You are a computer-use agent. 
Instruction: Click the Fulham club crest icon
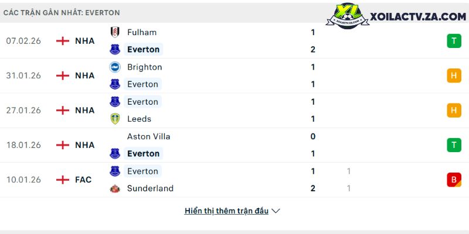pos(115,32)
